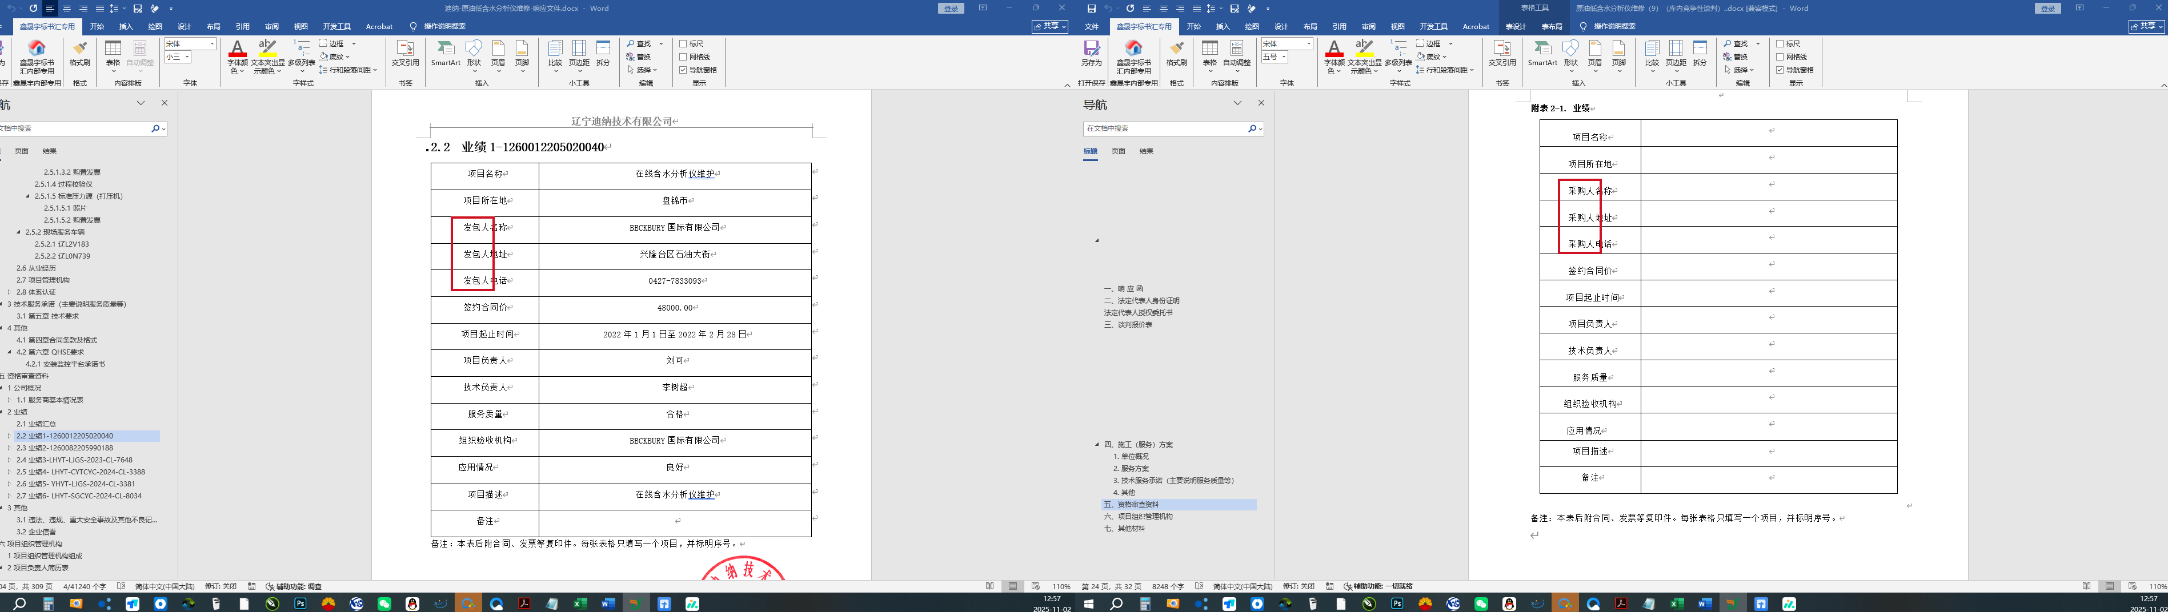The height and width of the screenshot is (612, 2168).
Task: Open Excel from the right taskbar
Action: [x=1677, y=603]
